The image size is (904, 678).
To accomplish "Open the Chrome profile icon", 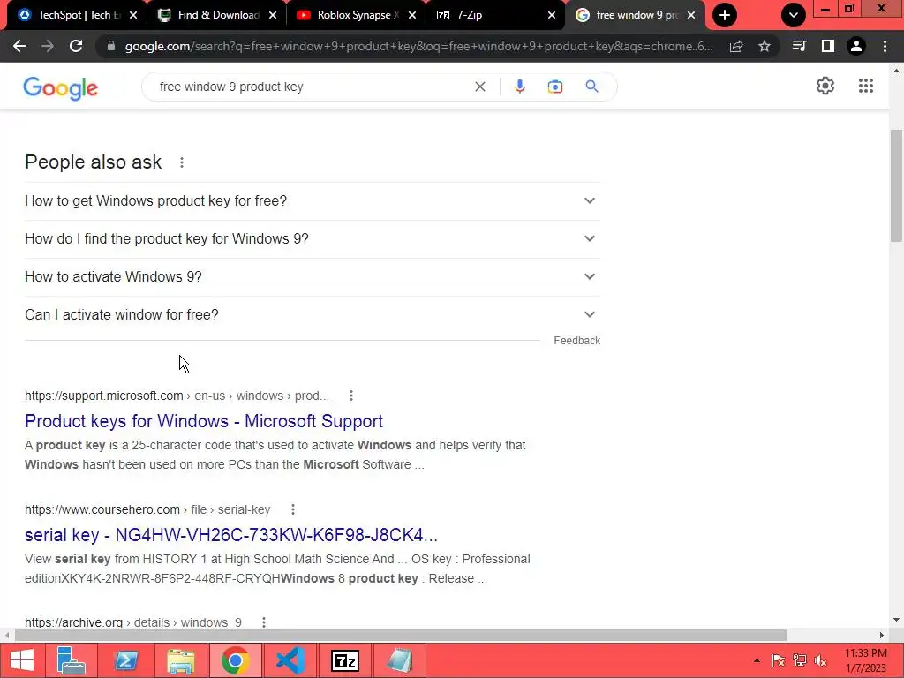I will [x=856, y=46].
